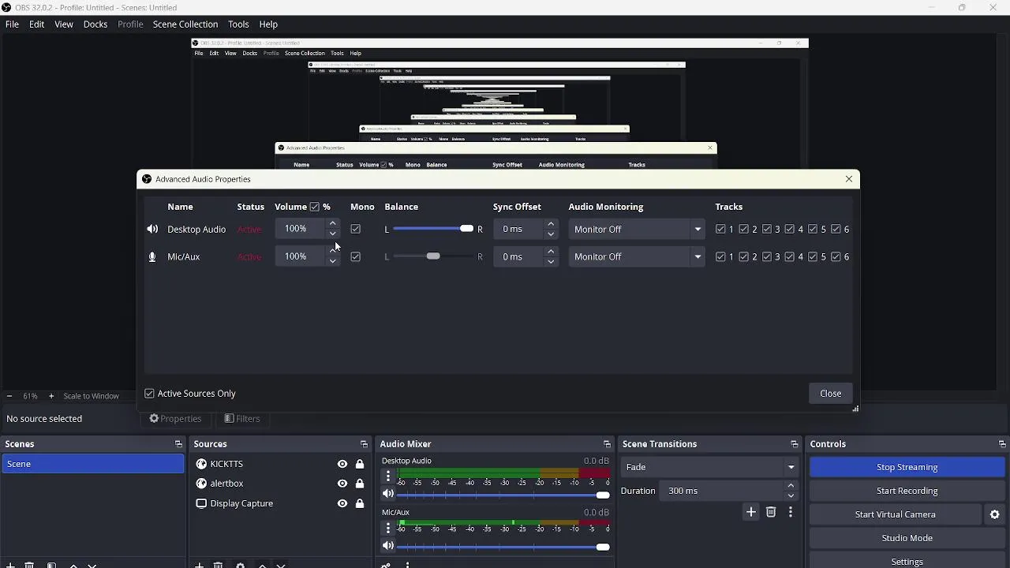Click the KICKTTS browser source icon

[x=201, y=464]
